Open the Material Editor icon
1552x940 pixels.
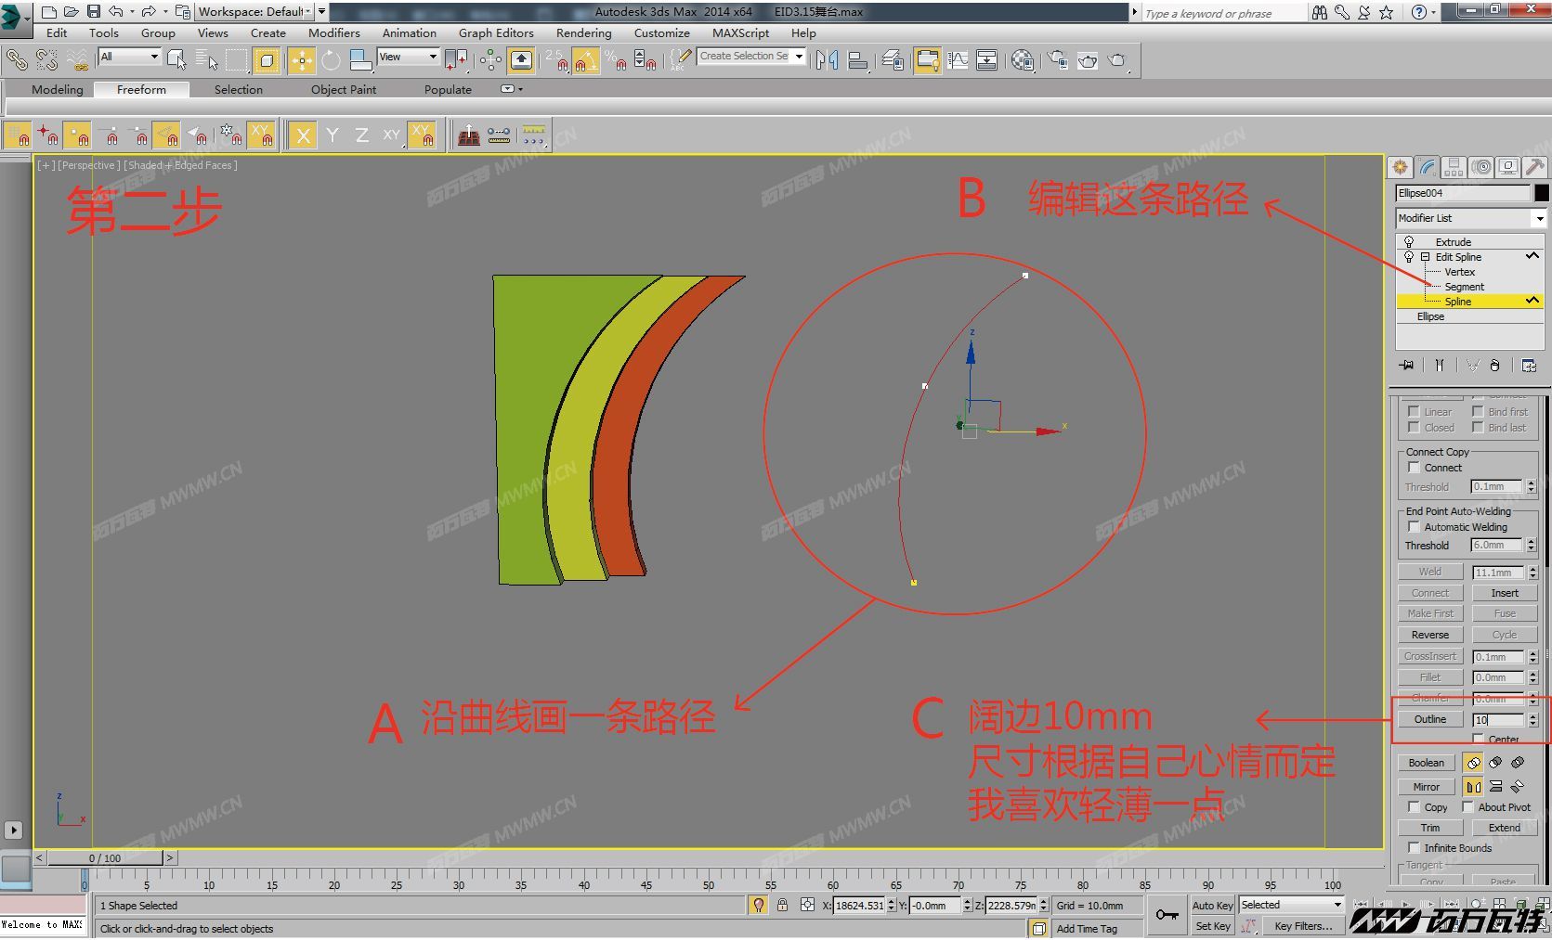1023,61
